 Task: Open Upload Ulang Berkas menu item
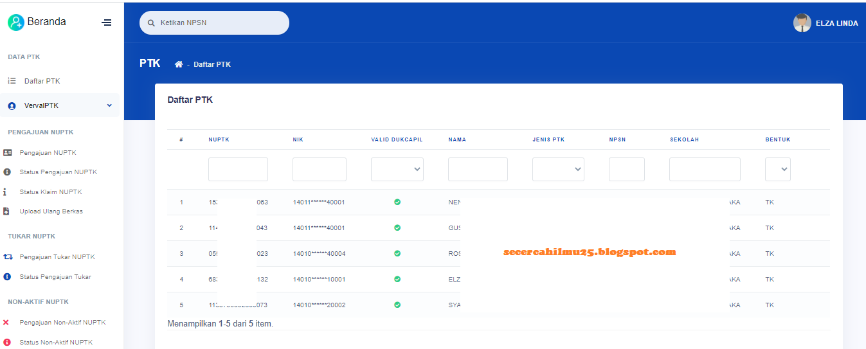click(51, 211)
